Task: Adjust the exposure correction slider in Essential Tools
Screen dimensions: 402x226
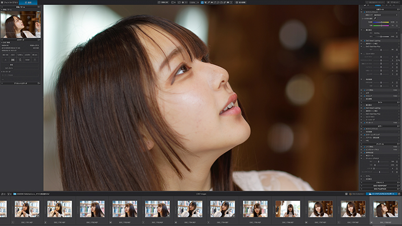Action: 381,36
